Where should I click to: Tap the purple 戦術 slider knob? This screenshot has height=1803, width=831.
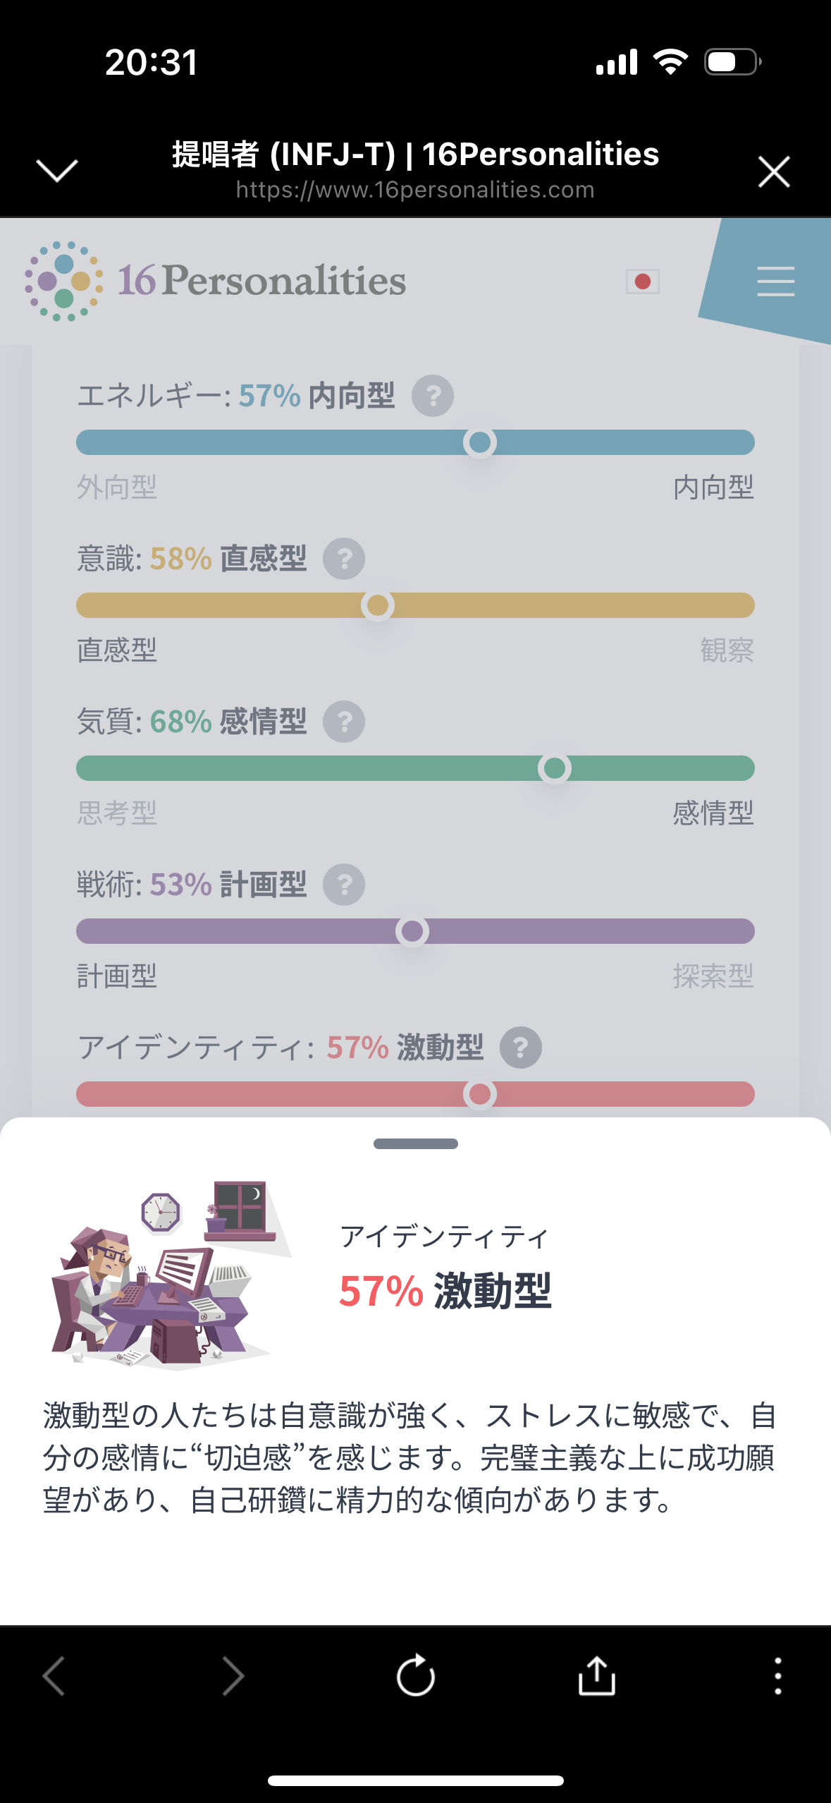[412, 931]
